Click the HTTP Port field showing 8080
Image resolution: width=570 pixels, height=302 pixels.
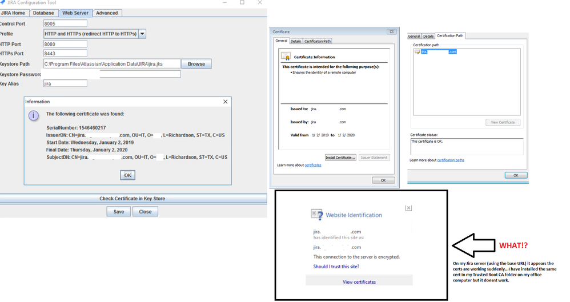[65, 44]
